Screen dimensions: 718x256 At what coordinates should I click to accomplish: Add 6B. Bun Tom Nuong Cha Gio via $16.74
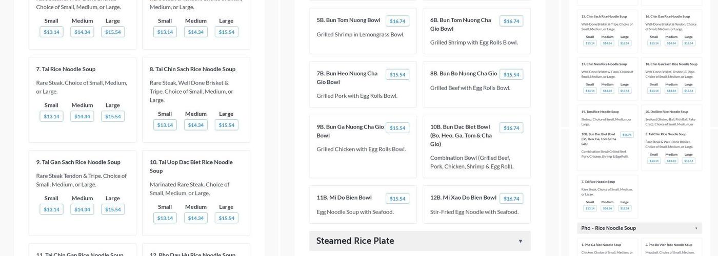click(511, 21)
